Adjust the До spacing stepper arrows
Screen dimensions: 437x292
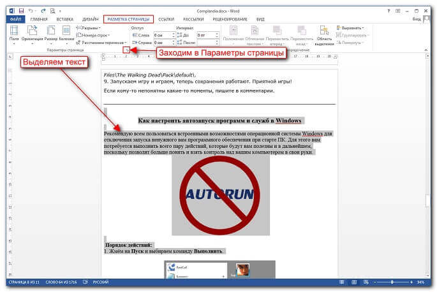217,35
